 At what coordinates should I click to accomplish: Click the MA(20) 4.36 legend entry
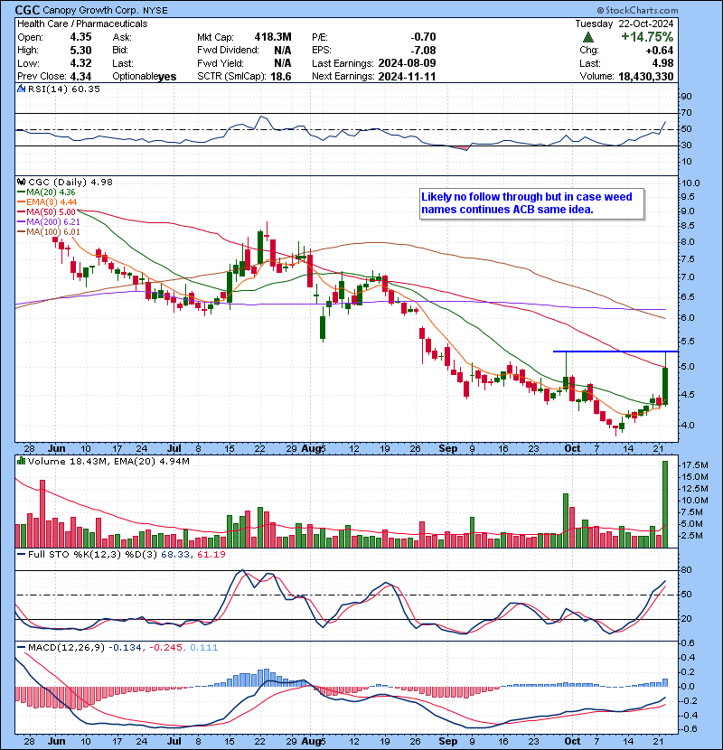coord(46,192)
